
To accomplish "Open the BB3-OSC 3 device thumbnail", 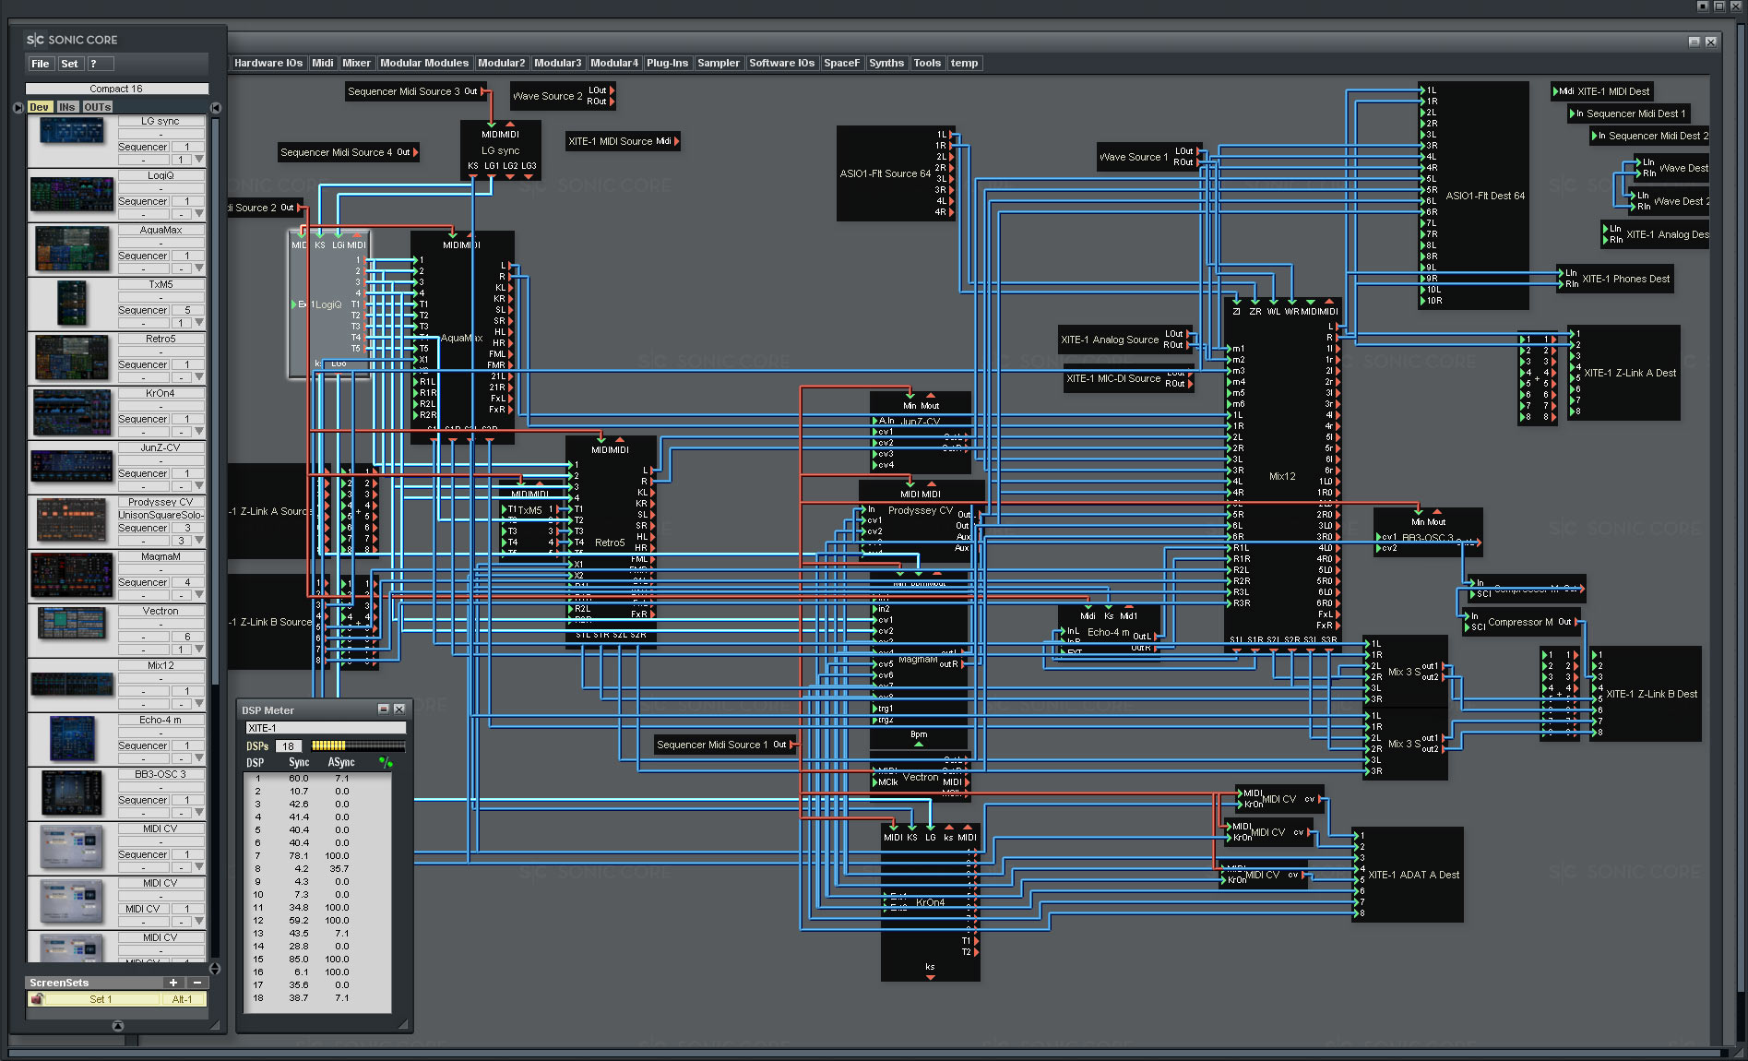I will [72, 793].
